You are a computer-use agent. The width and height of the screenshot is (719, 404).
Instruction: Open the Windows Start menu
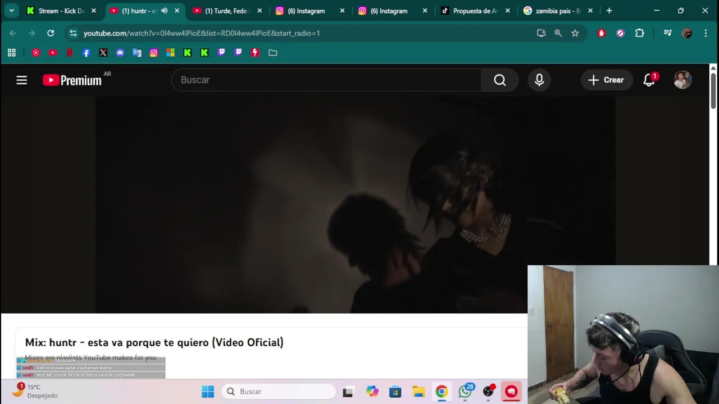208,392
